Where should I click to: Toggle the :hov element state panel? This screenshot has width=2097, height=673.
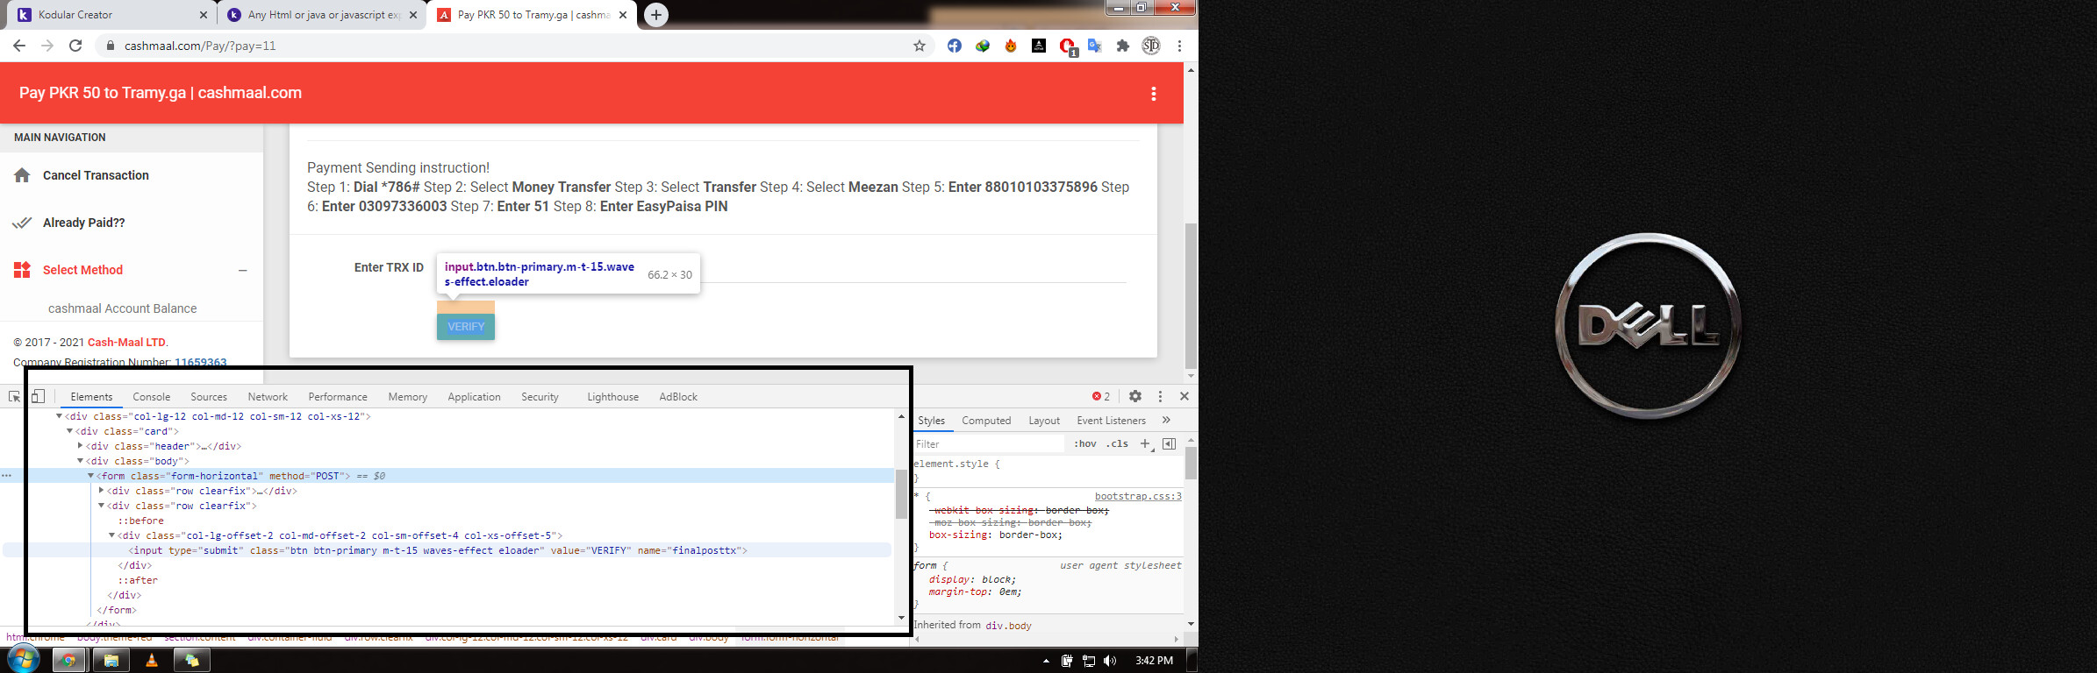tap(1085, 444)
